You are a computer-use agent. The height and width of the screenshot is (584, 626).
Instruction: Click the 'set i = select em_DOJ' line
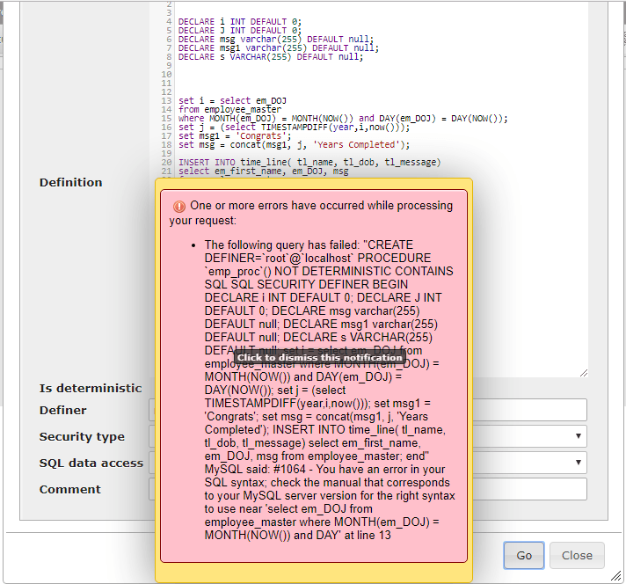tap(232, 101)
